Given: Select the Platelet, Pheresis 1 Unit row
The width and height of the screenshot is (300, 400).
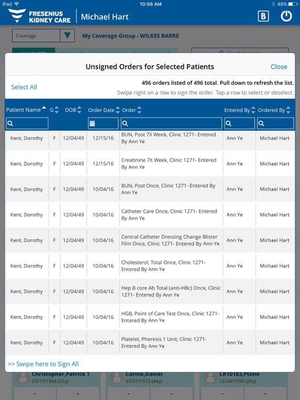Looking at the screenshot, I should (150, 342).
